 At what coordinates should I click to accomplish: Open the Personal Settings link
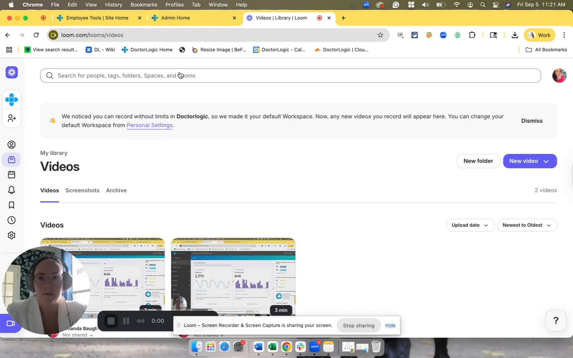(x=150, y=125)
